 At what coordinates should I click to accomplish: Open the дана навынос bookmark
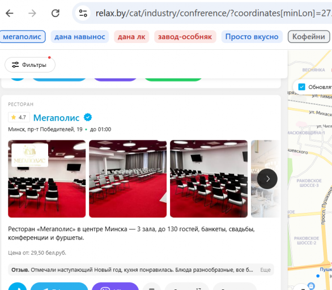[80, 37]
